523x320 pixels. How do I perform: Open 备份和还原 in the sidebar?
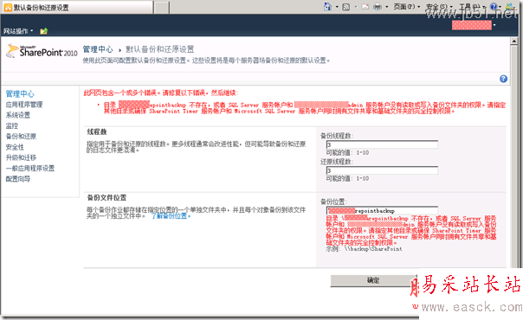[x=21, y=136]
